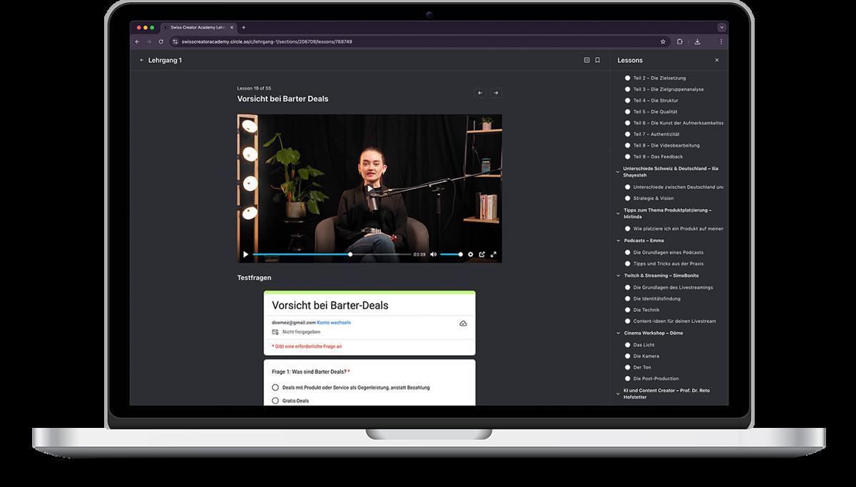Mark 'Teil 4 – Die Struktur' as complete

point(628,100)
